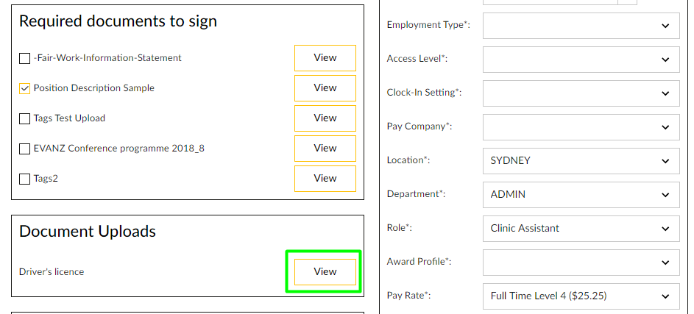
Task: View the Driver's licence upload
Action: coord(325,272)
